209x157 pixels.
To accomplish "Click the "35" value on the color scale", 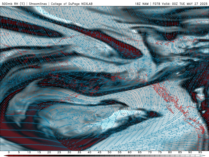I will click(x=79, y=152).
